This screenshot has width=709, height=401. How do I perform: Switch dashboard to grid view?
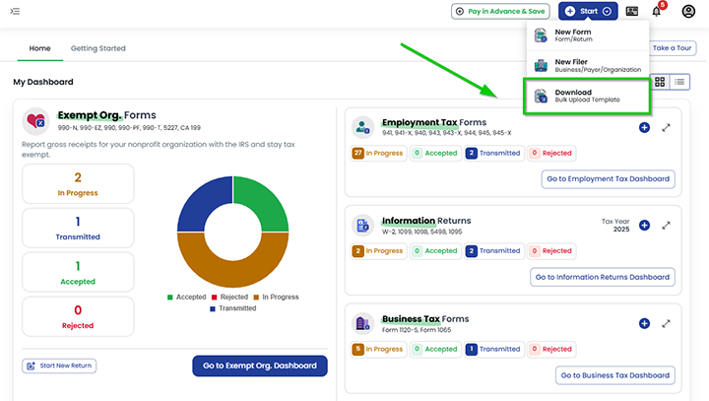pos(660,82)
